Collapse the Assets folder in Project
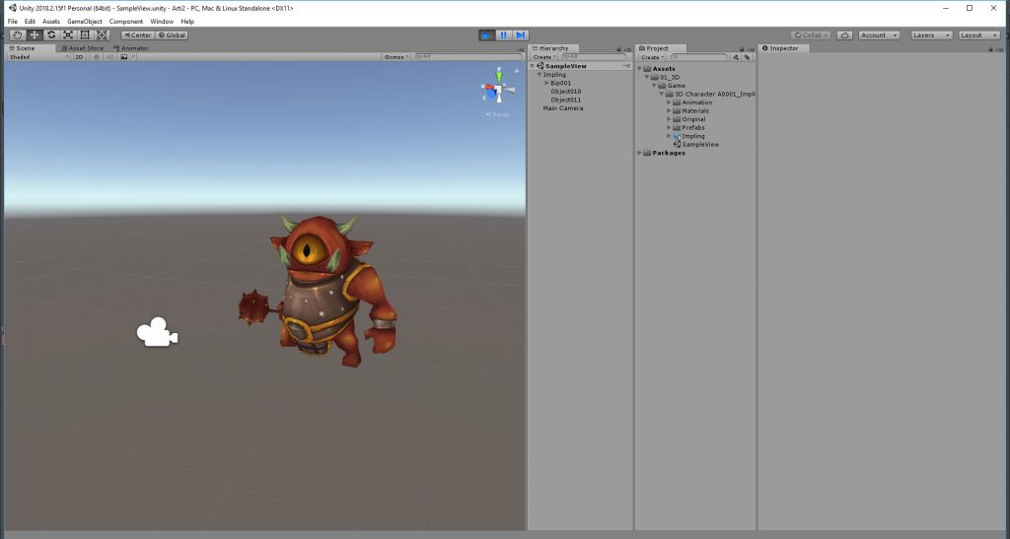1010x539 pixels. tap(639, 69)
